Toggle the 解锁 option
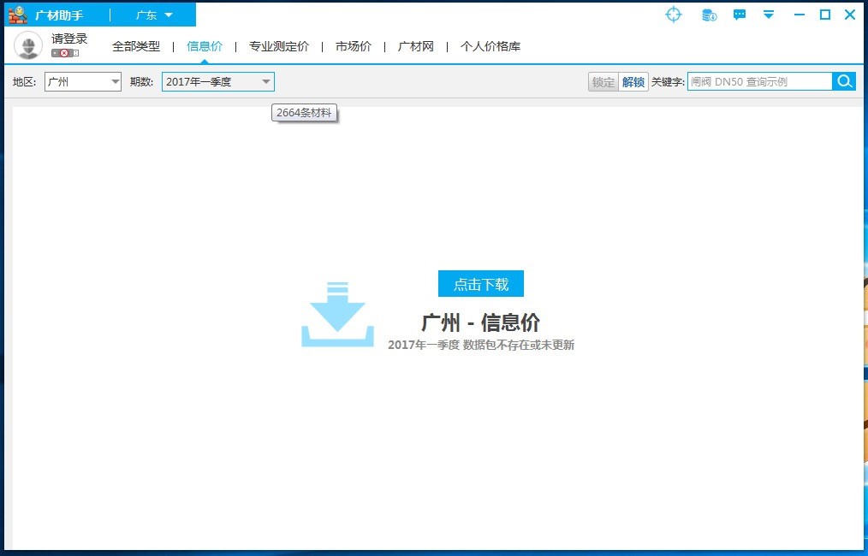Screen dimensions: 868x556 tap(633, 82)
